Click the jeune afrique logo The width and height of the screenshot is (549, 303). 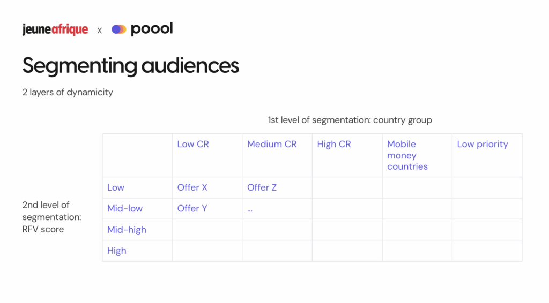(55, 30)
